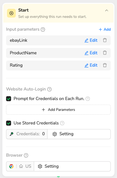The height and width of the screenshot is (178, 117).
Task: Open help icon beside Browser label
Action: (26, 155)
